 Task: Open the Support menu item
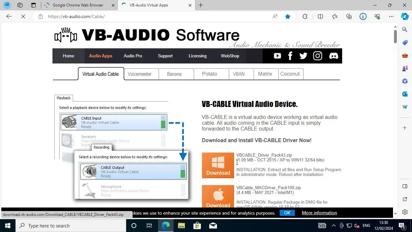pyautogui.click(x=165, y=56)
